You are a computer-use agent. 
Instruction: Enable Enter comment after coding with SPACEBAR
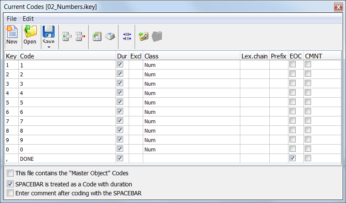point(10,193)
